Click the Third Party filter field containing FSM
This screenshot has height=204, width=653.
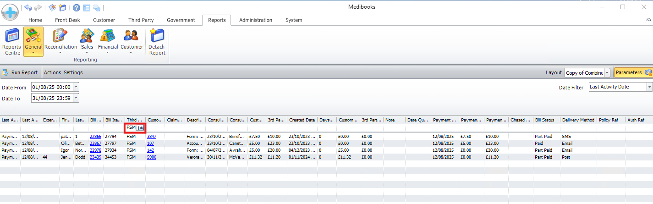pyautogui.click(x=131, y=128)
